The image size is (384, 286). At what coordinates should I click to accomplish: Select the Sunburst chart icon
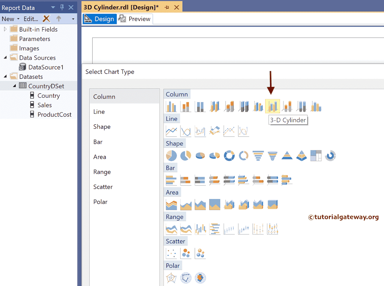(330, 156)
